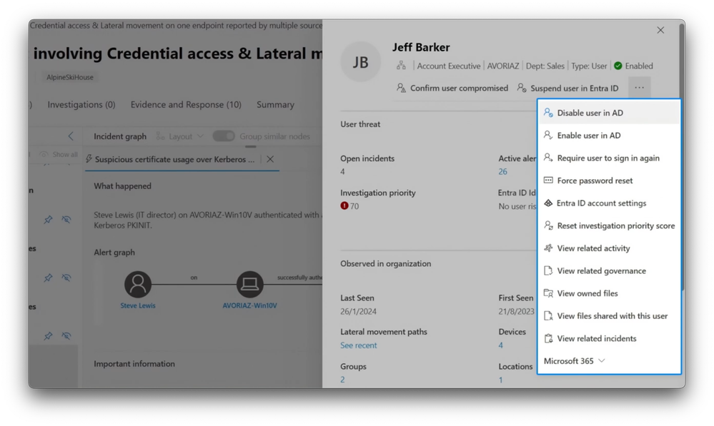Select Reset investigation priority score
714x426 pixels.
pos(609,225)
